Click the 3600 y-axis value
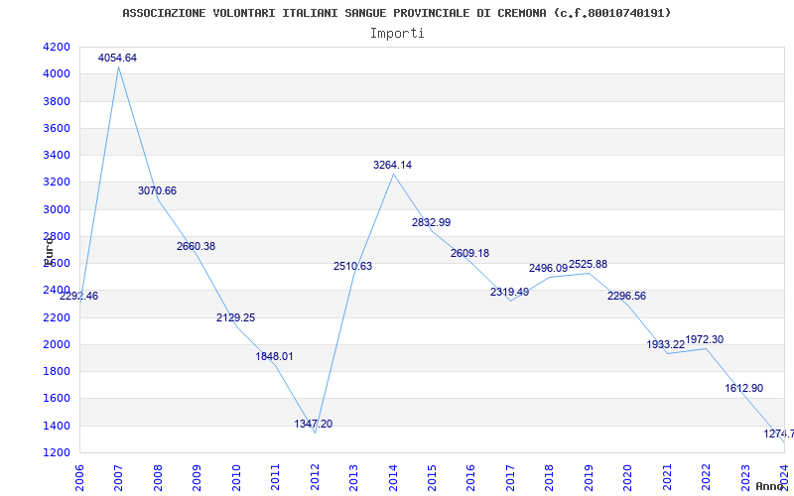The width and height of the screenshot is (794, 496). [58, 128]
